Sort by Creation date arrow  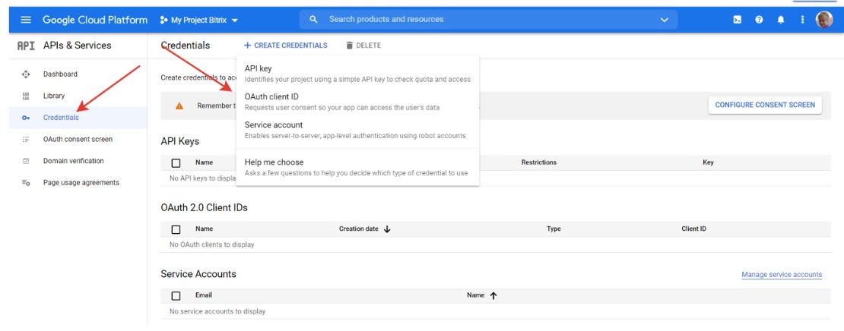(x=387, y=229)
